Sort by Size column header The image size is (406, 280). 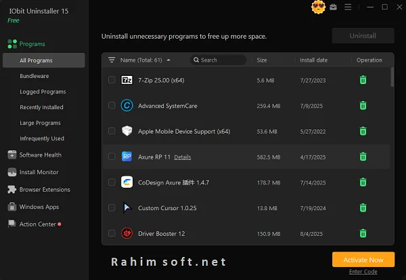[x=262, y=60]
